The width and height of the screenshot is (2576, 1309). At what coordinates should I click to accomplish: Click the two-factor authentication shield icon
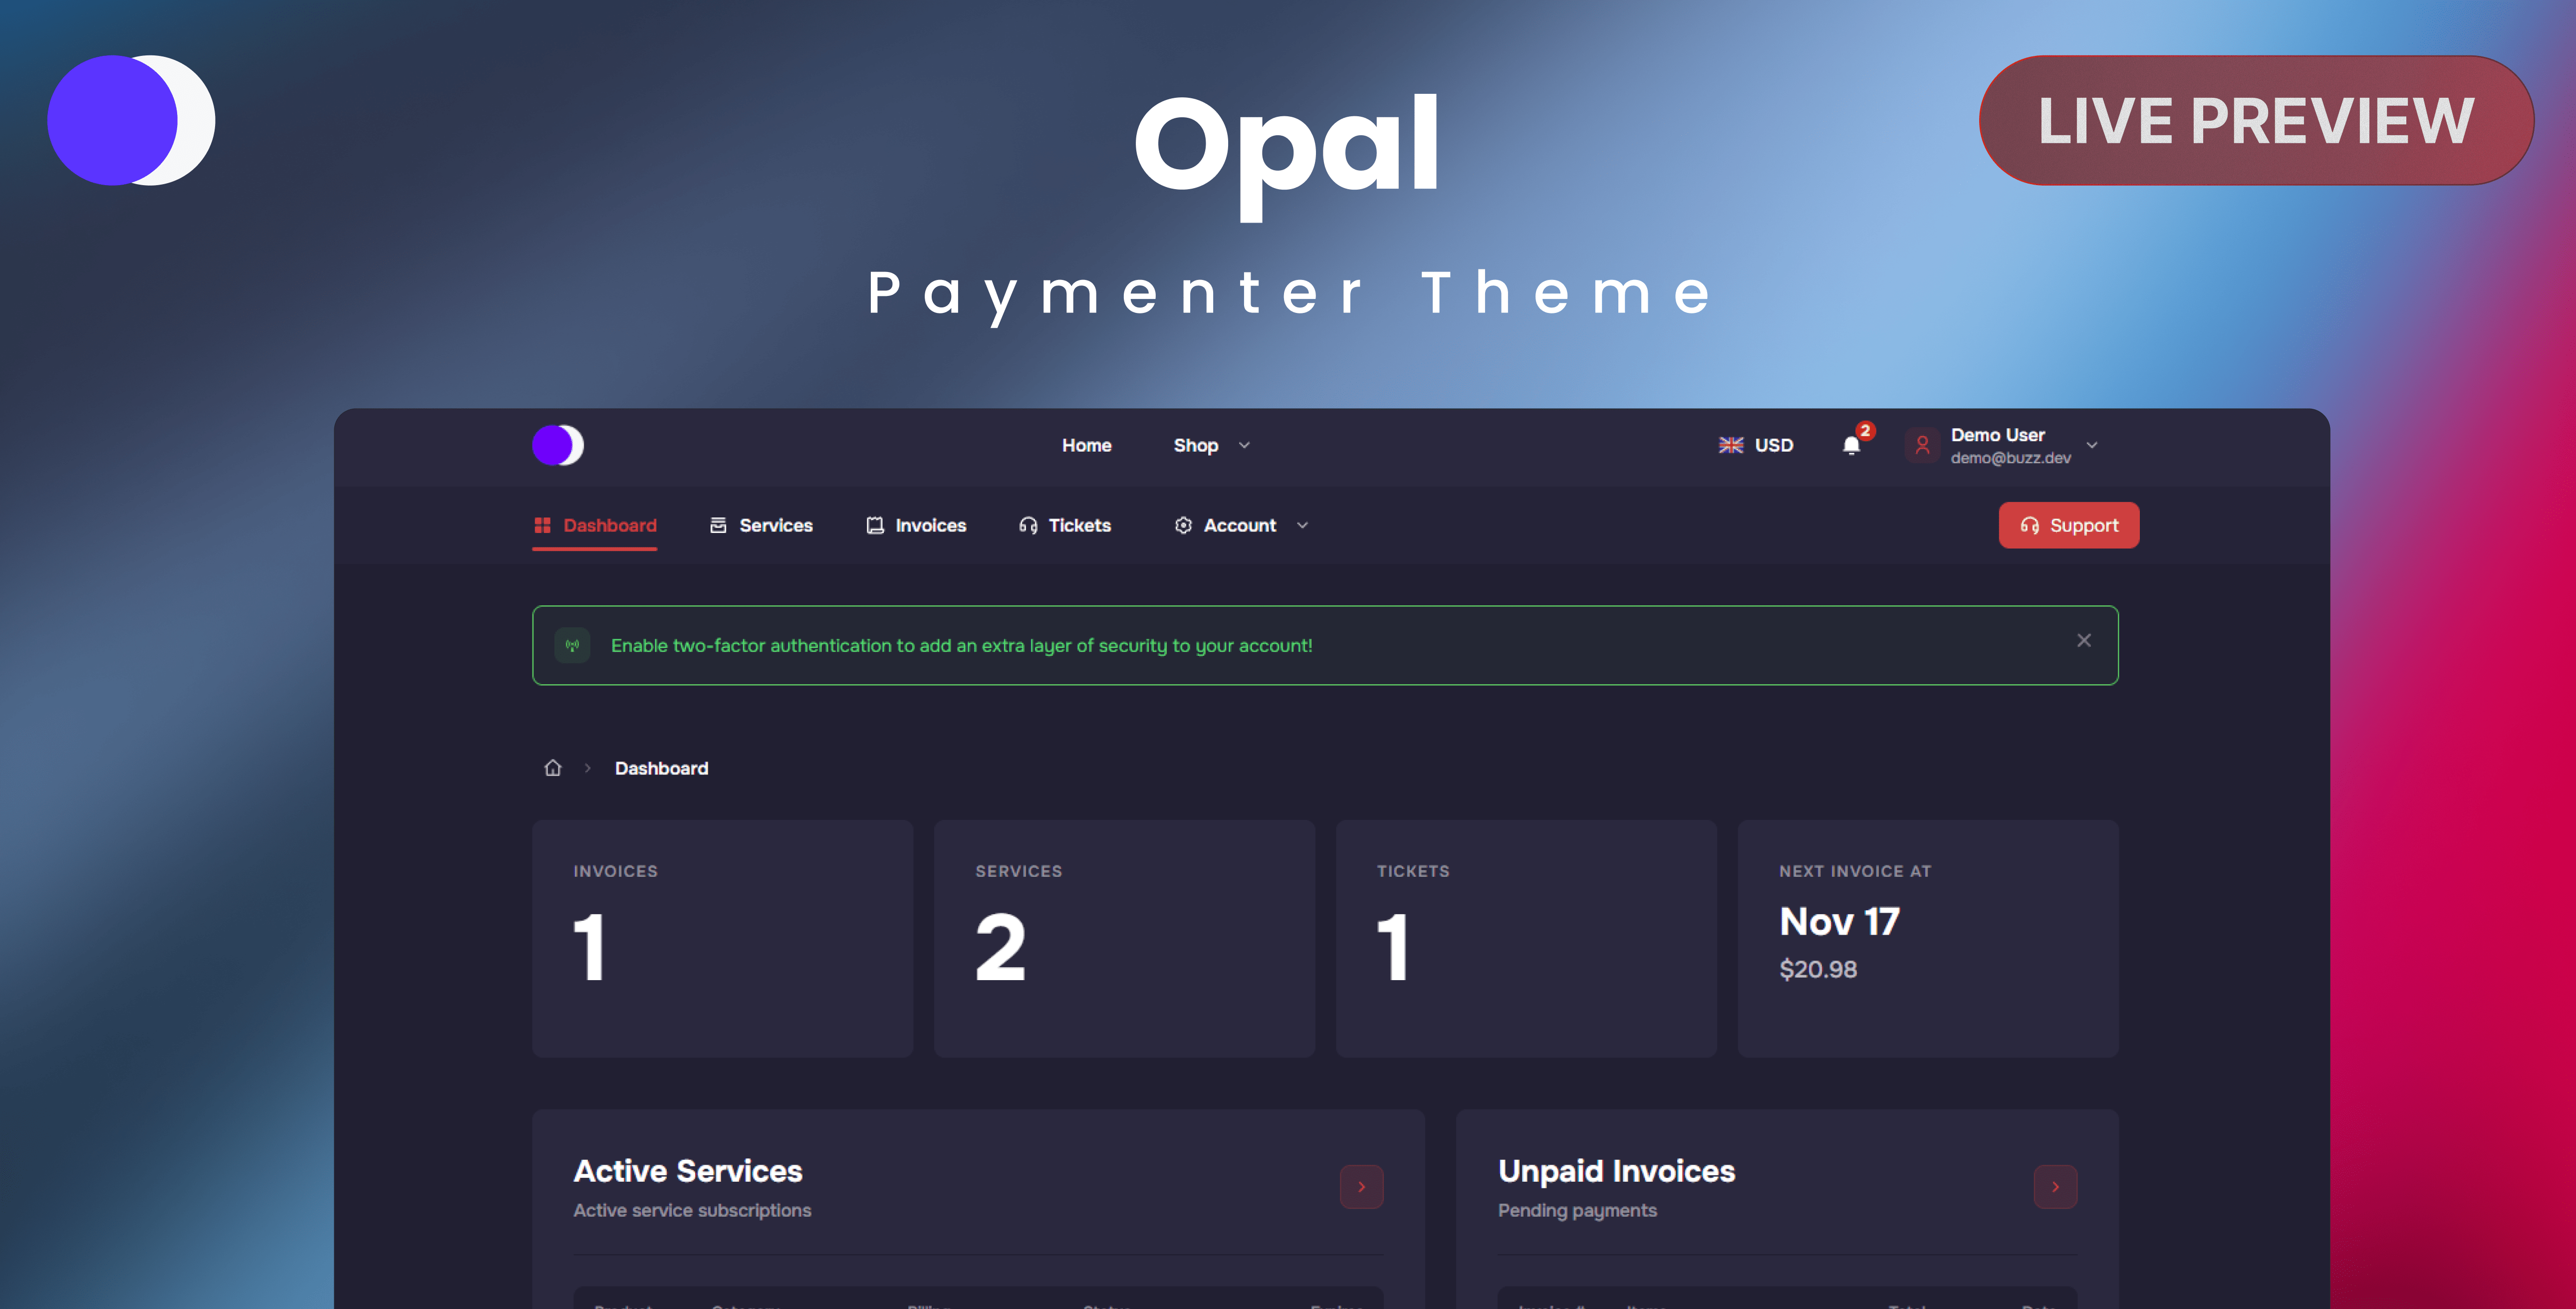(x=572, y=645)
